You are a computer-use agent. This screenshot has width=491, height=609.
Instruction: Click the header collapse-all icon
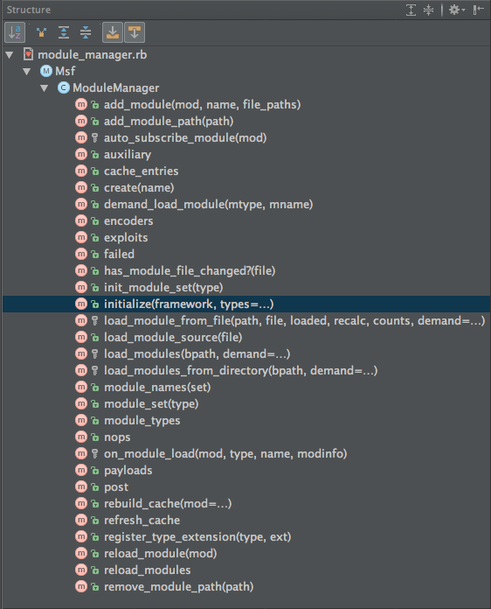(428, 10)
